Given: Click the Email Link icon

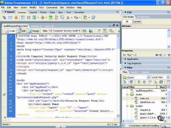Looking at the screenshot, I should point(10,18).
